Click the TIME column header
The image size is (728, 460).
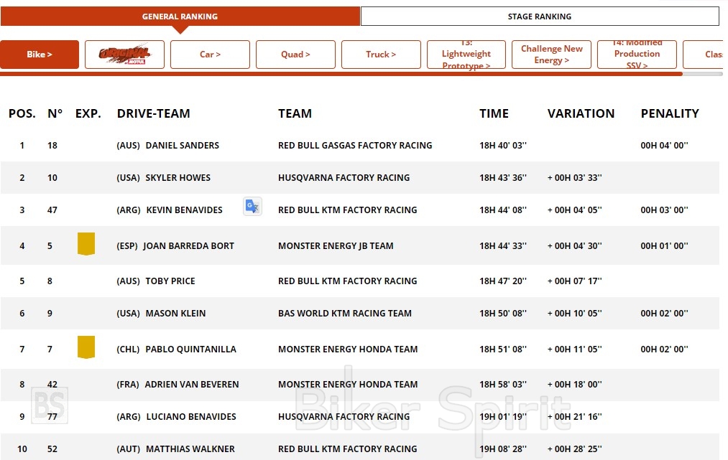(494, 113)
